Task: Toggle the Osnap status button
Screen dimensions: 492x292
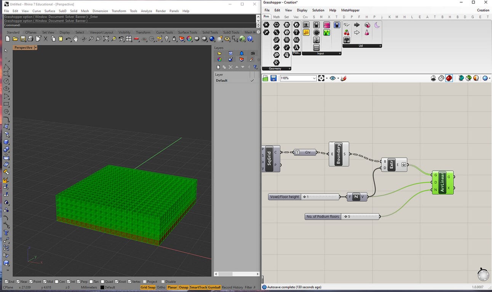Action: pyautogui.click(x=184, y=287)
